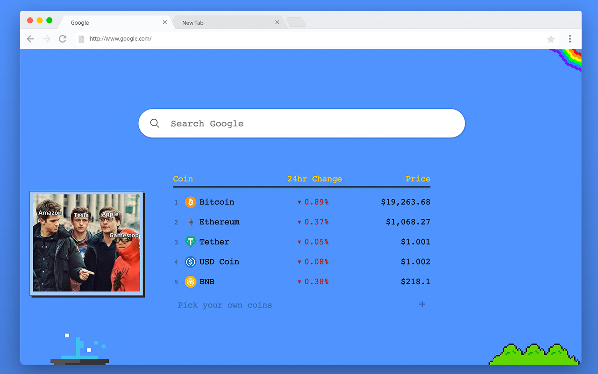Sort by the Price column header
The width and height of the screenshot is (598, 374).
pos(418,179)
